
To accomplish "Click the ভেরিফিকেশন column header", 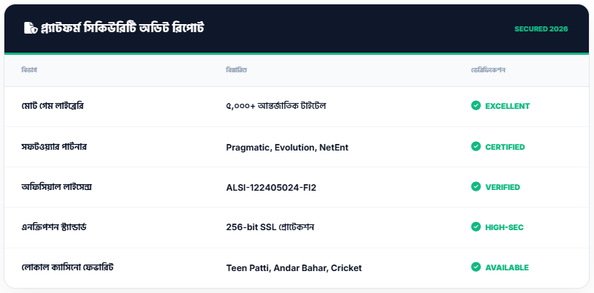I will (489, 70).
